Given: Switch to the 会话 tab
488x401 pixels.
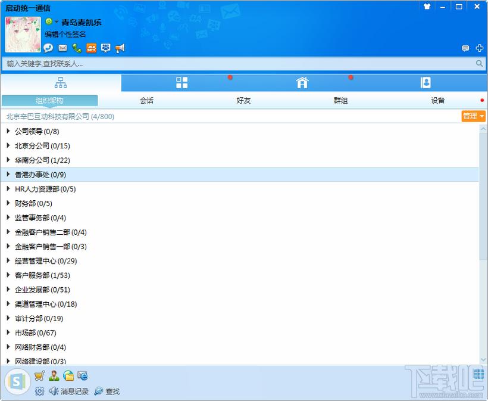Looking at the screenshot, I should point(146,100).
